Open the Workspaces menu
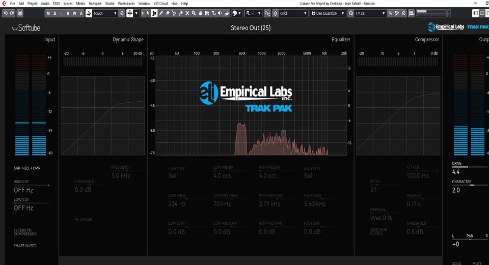 (x=126, y=4)
